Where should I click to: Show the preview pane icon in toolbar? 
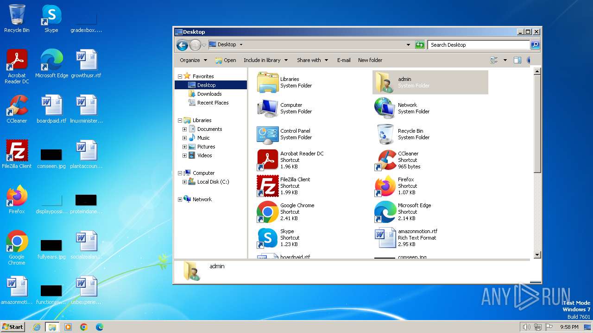click(x=517, y=60)
